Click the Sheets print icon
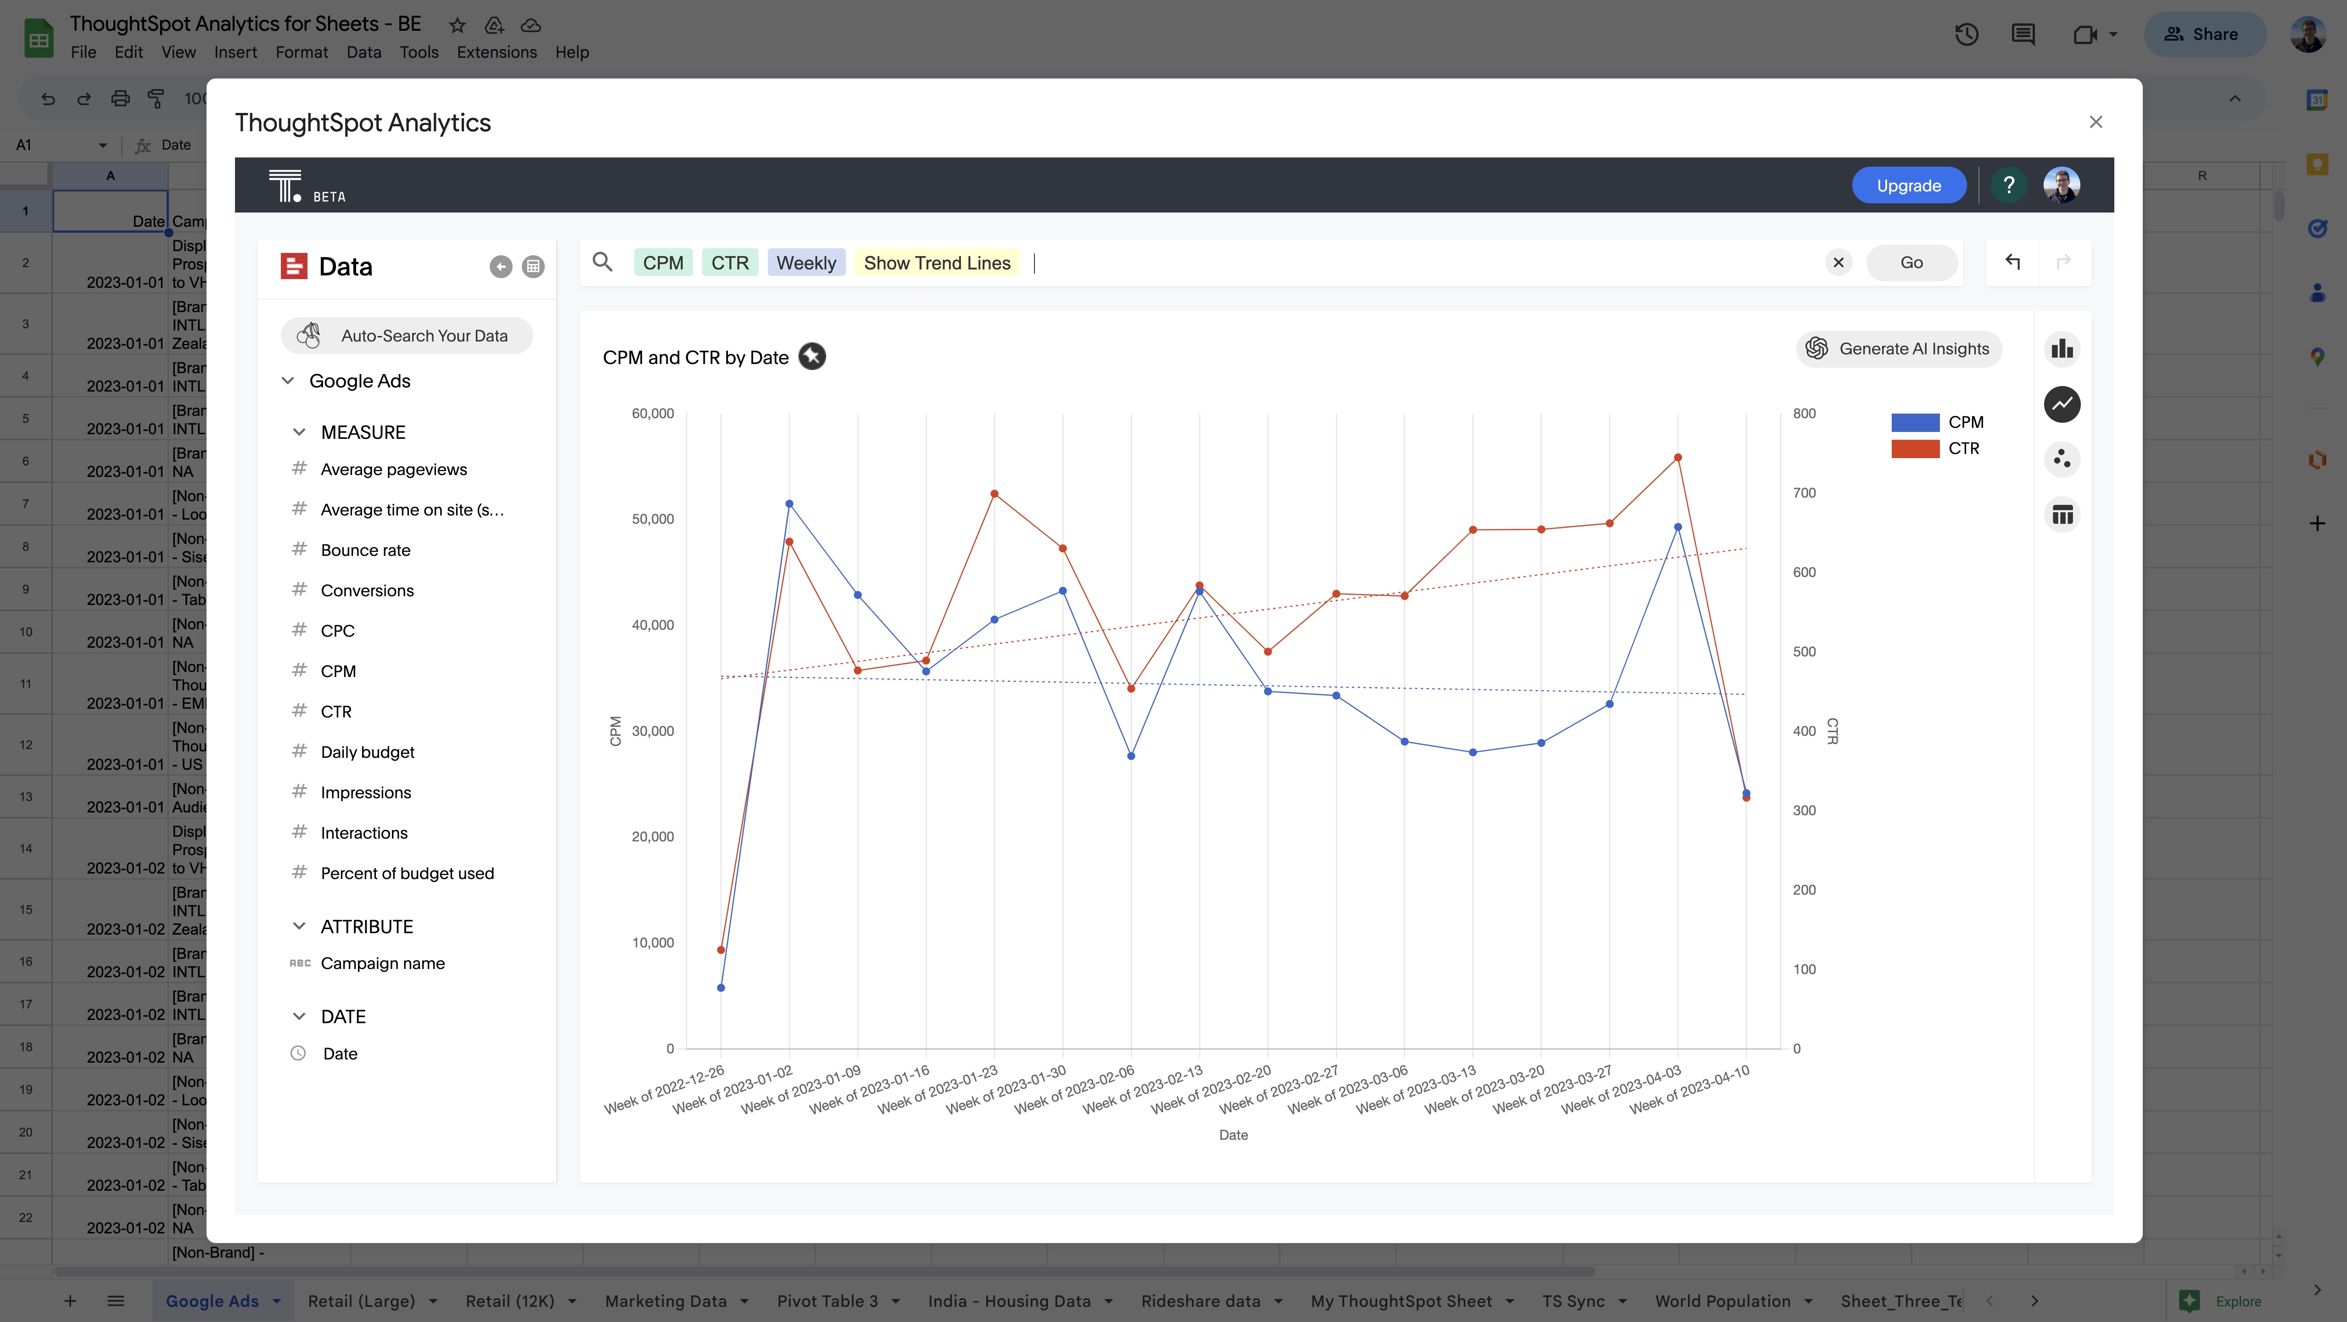2347x1322 pixels. (x=120, y=98)
